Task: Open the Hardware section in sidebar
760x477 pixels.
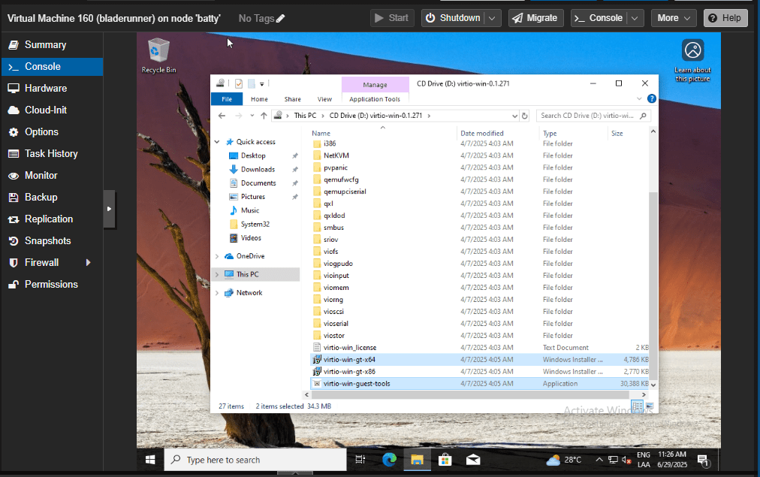Action: (x=46, y=88)
